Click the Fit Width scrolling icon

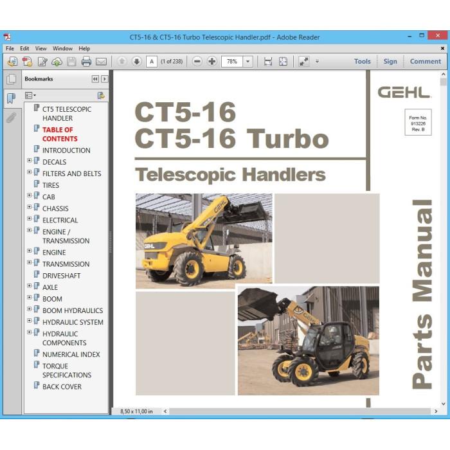[x=268, y=62]
